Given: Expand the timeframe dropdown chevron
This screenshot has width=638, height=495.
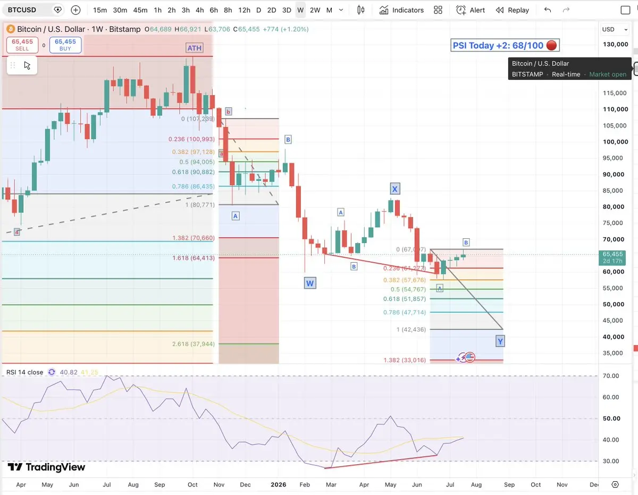Looking at the screenshot, I should click(340, 10).
